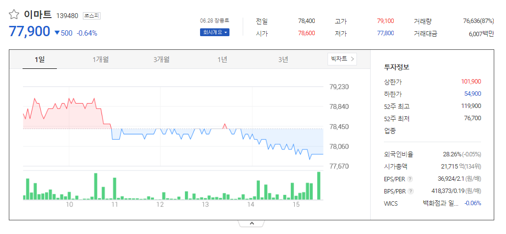Click the change rate -0.64%

[87, 33]
